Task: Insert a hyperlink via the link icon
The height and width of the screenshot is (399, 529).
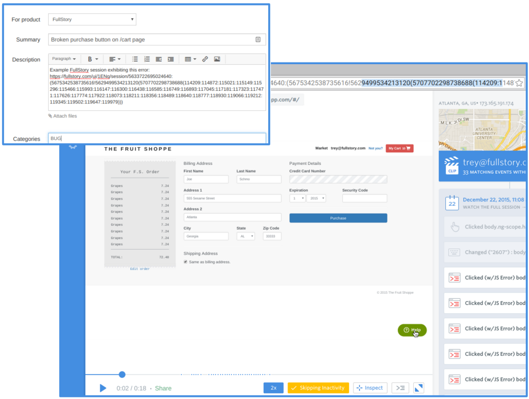Action: click(205, 59)
